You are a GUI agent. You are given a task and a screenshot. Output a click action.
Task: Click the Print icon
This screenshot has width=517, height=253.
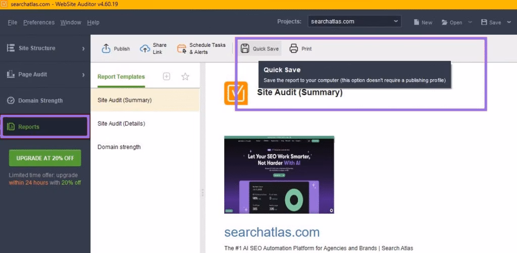[x=293, y=49]
